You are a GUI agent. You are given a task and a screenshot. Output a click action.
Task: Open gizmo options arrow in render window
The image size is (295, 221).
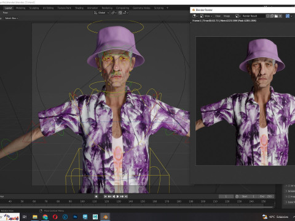coord(292,16)
